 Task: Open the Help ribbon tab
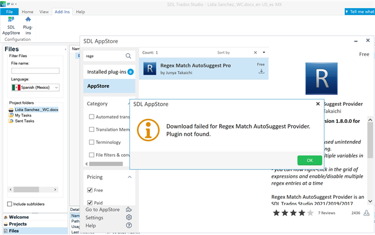(80, 12)
